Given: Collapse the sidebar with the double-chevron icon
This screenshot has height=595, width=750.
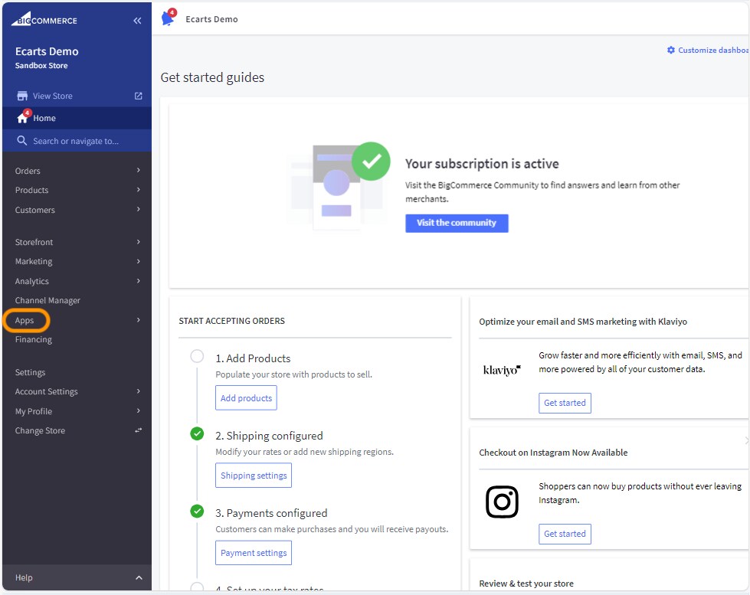Looking at the screenshot, I should click(x=137, y=21).
